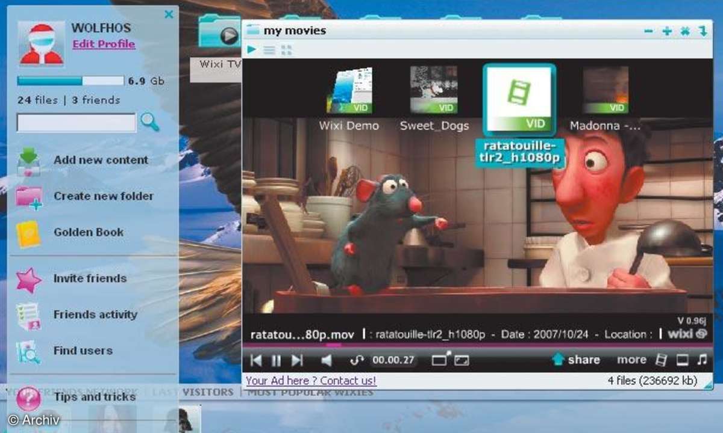Open Your Ad here Contact us link

311,381
